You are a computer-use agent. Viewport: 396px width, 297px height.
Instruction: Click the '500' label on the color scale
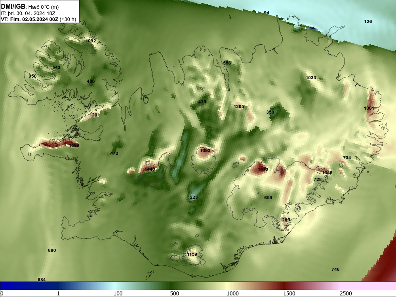click(175, 293)
